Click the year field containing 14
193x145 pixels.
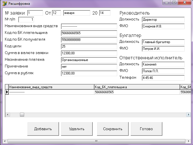(x=105, y=13)
